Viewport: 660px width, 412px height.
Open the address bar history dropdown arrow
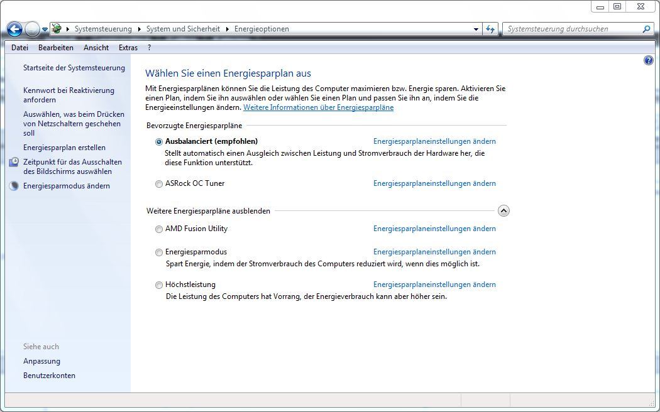pyautogui.click(x=476, y=29)
